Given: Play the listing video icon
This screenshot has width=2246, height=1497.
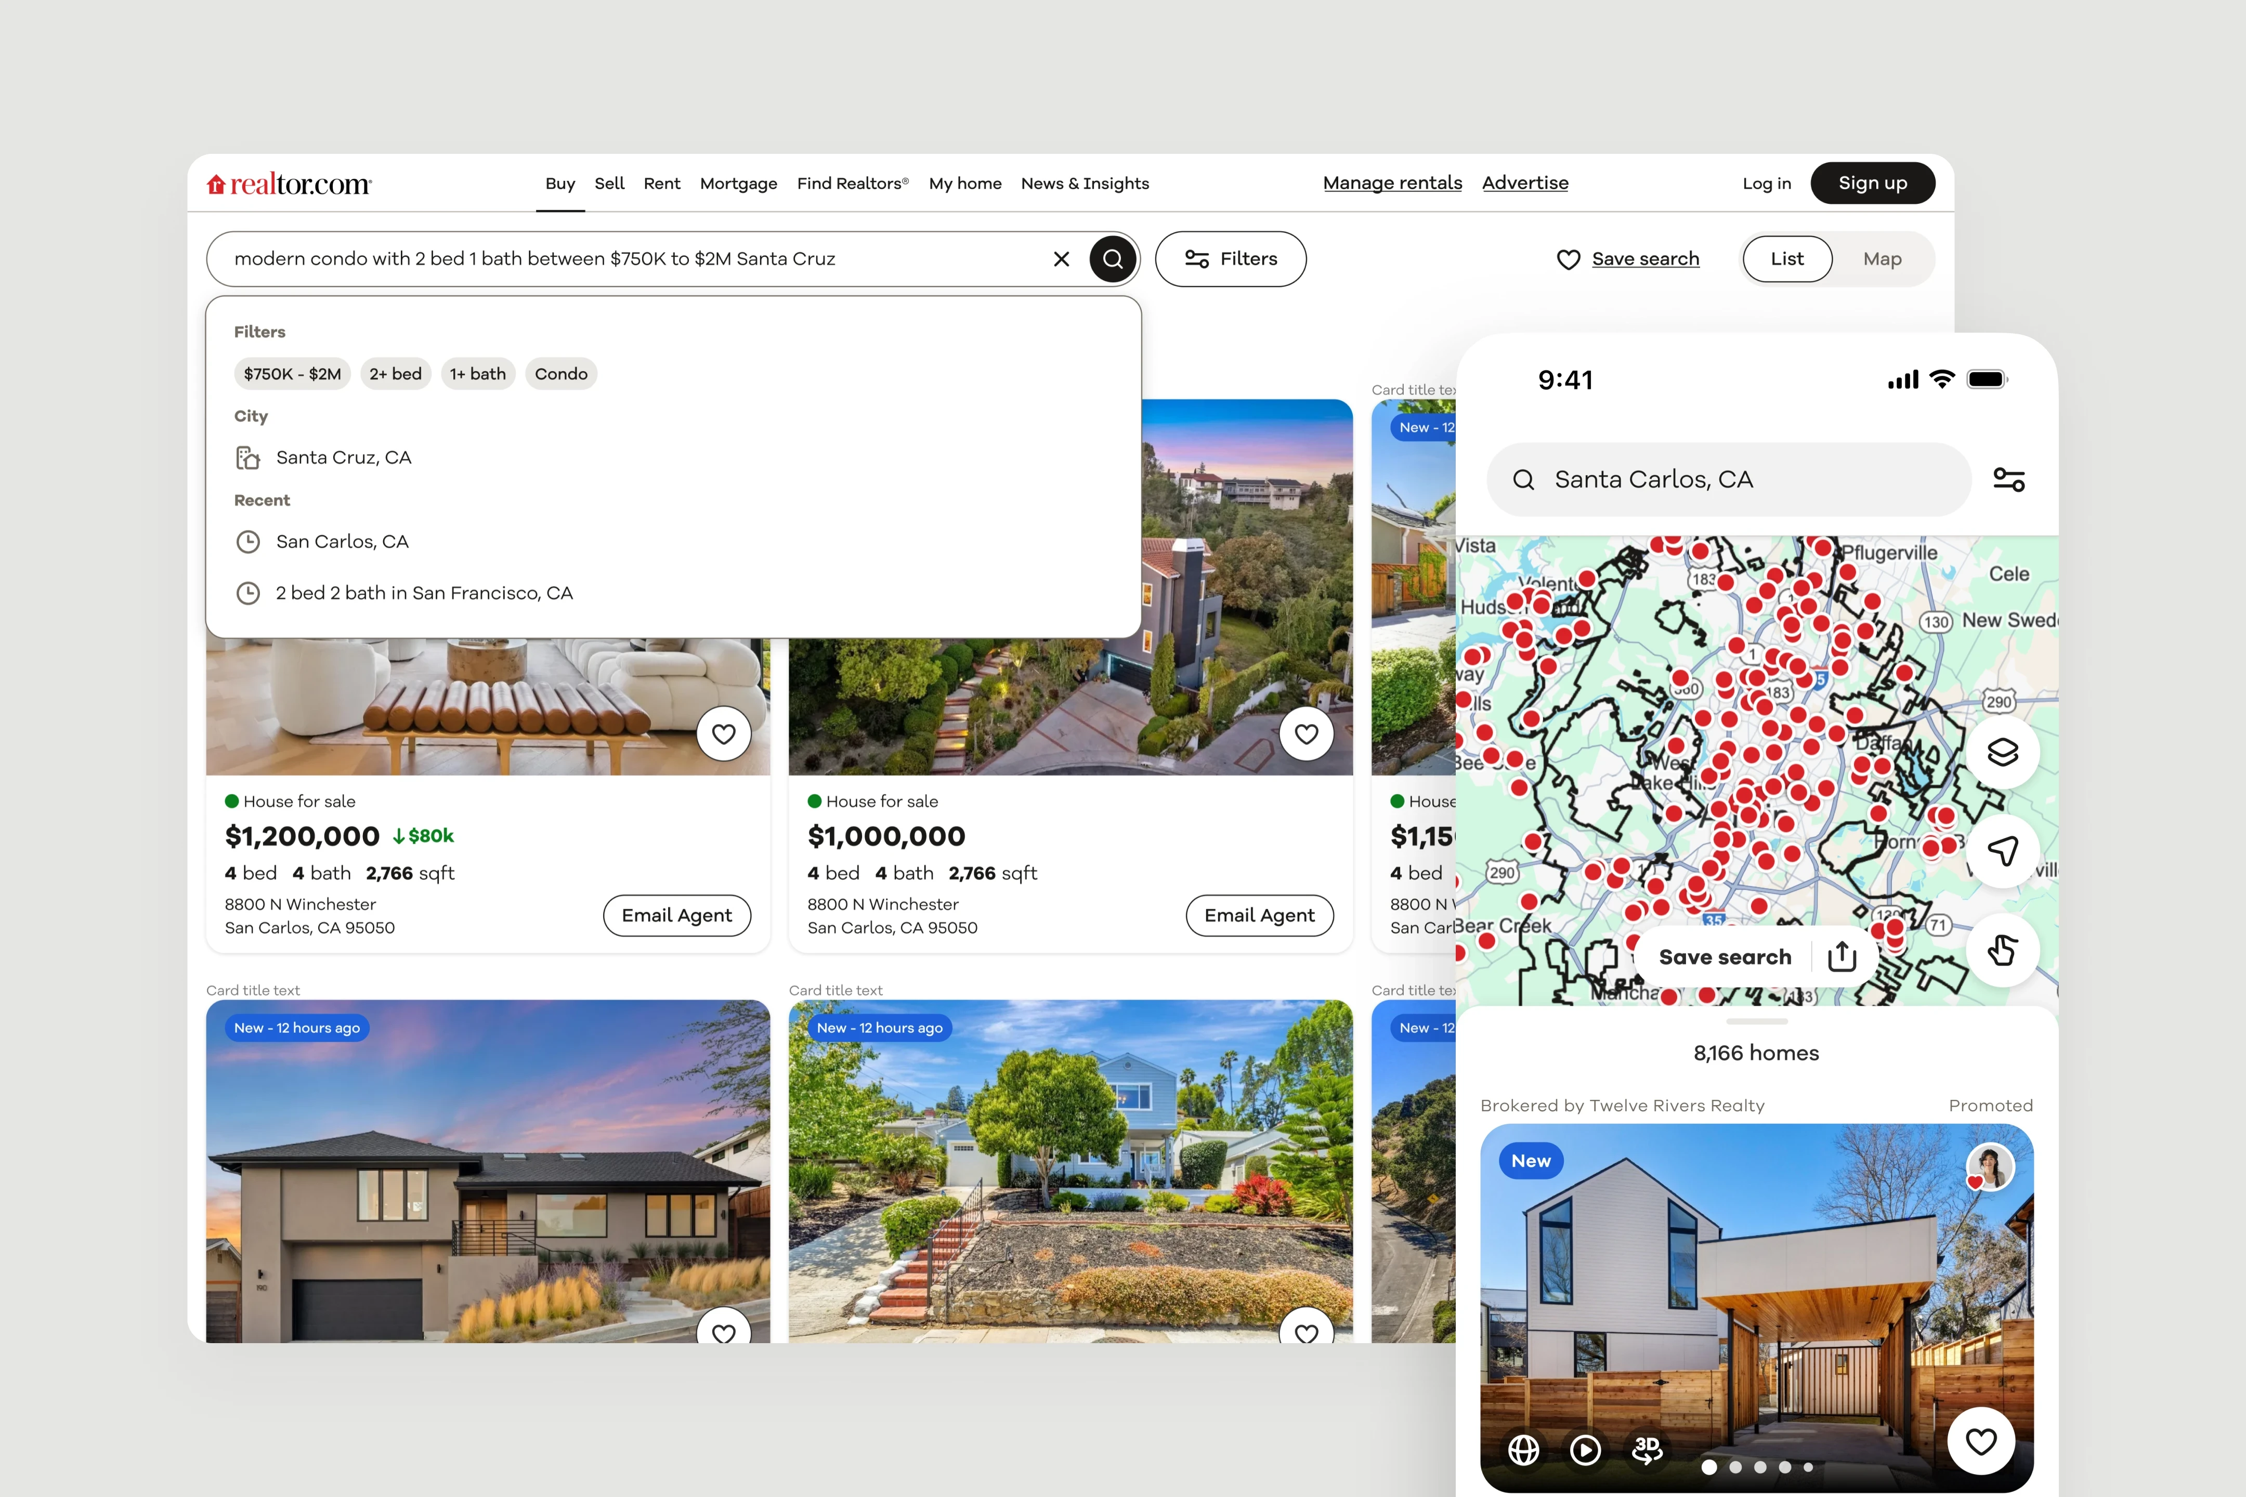Looking at the screenshot, I should coord(1585,1449).
